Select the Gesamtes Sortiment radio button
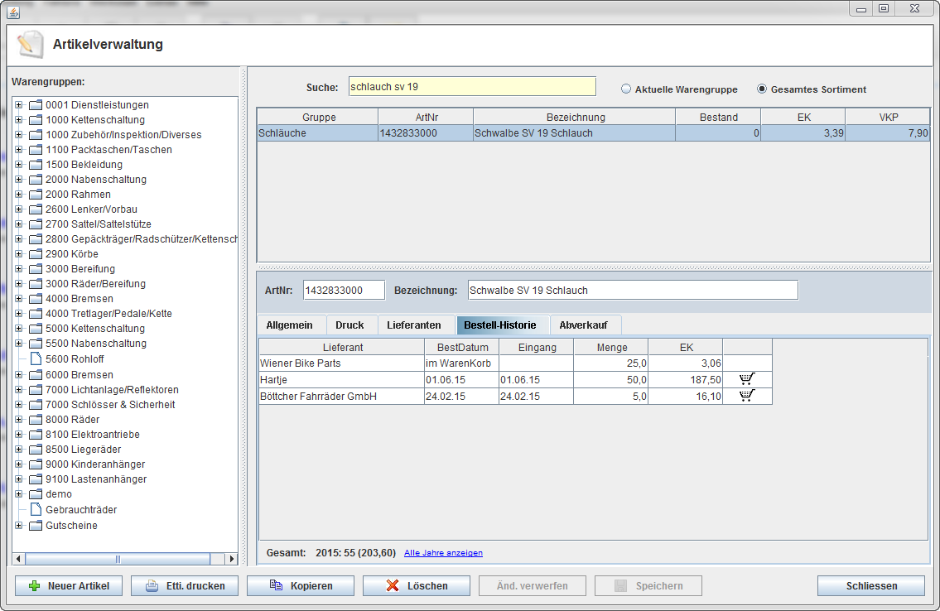This screenshot has width=940, height=611. point(762,89)
